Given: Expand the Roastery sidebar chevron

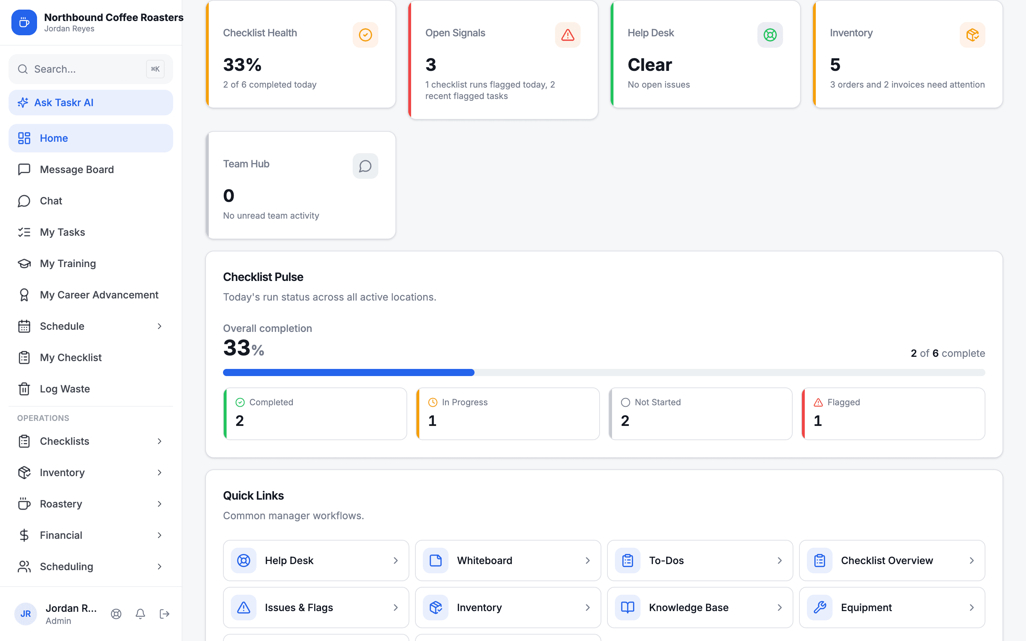Looking at the screenshot, I should 159,504.
